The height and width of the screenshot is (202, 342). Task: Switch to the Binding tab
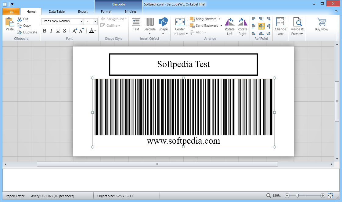pyautogui.click(x=131, y=12)
